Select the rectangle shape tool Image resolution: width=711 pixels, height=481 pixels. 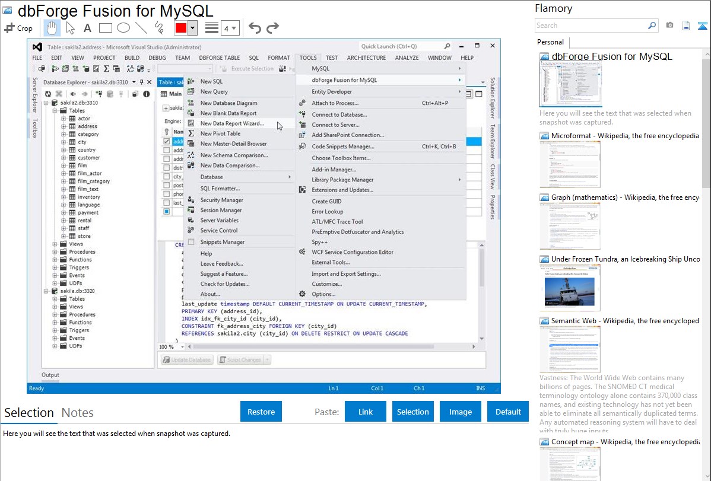(x=105, y=28)
